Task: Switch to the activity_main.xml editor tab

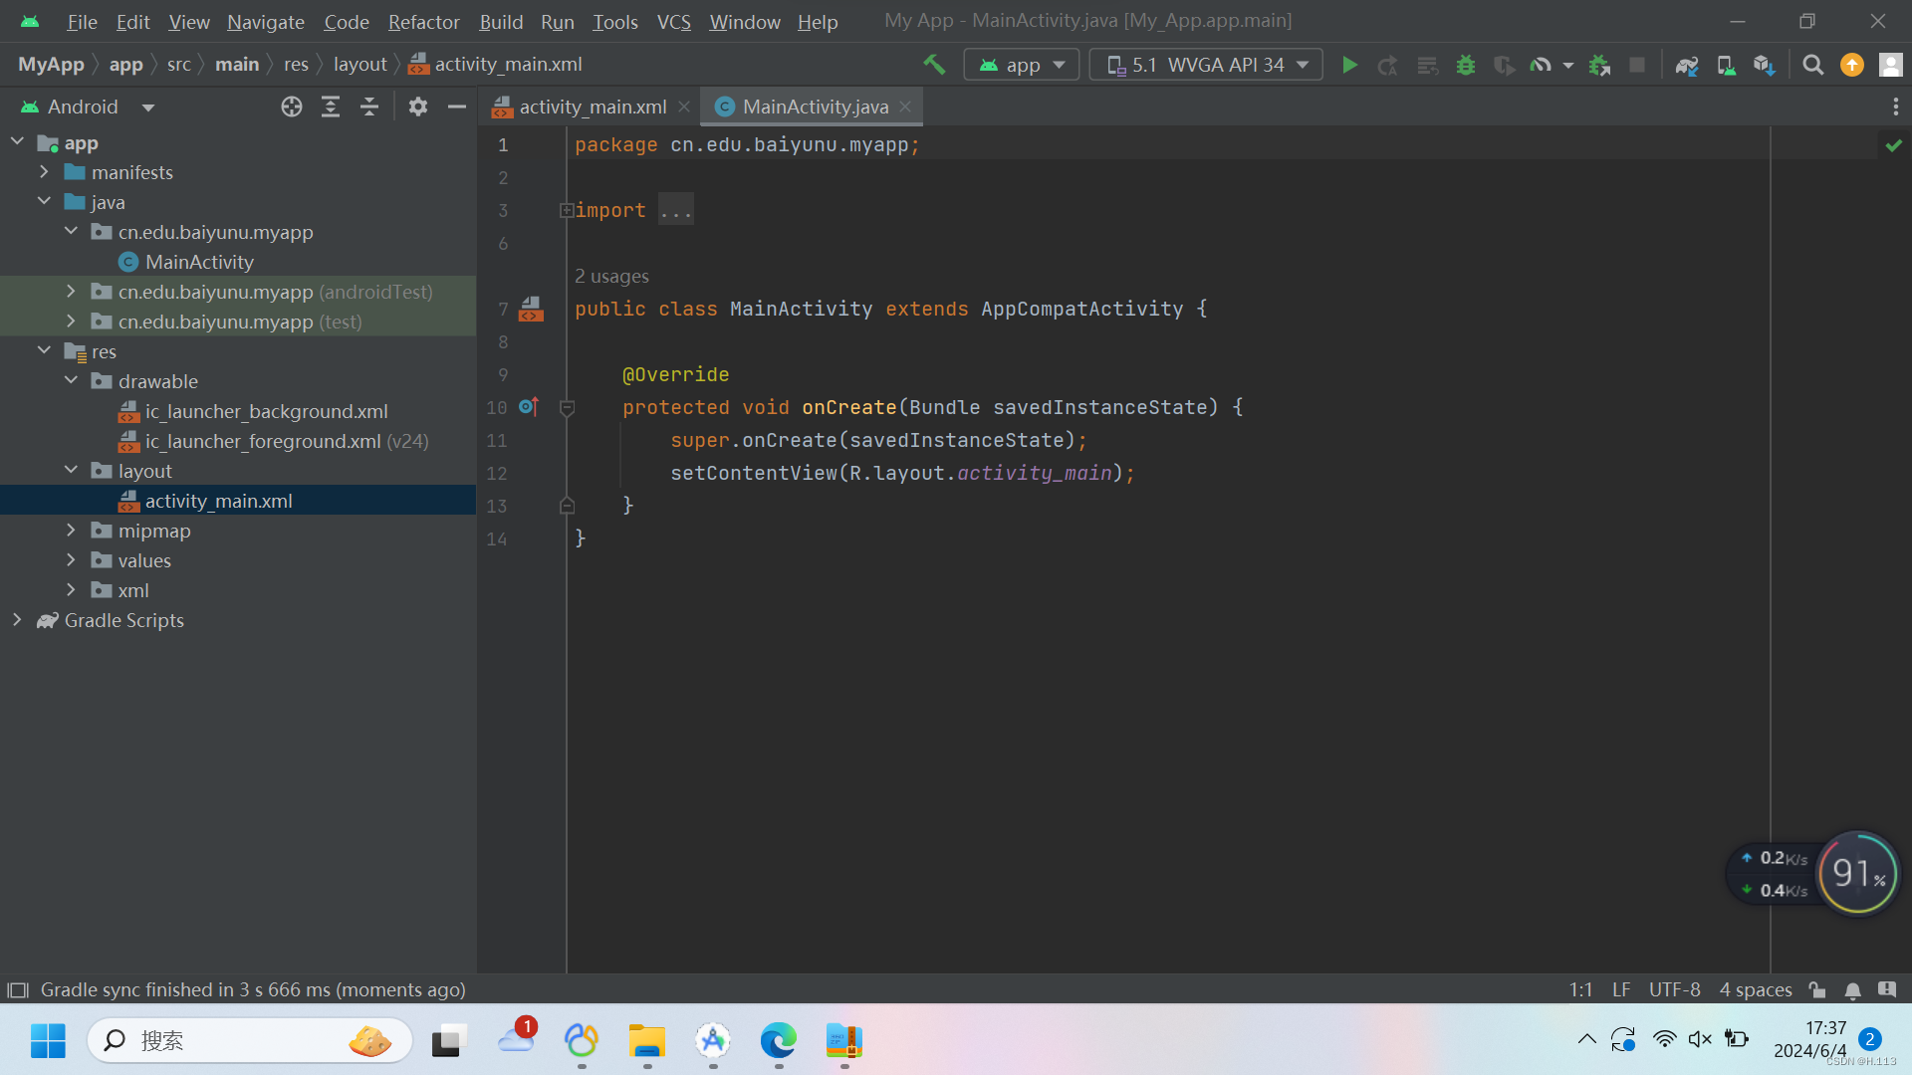Action: [593, 107]
